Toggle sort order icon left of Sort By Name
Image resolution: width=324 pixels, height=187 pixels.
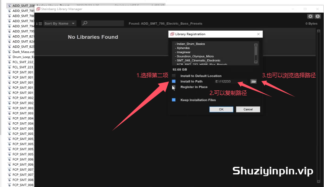click(x=39, y=24)
